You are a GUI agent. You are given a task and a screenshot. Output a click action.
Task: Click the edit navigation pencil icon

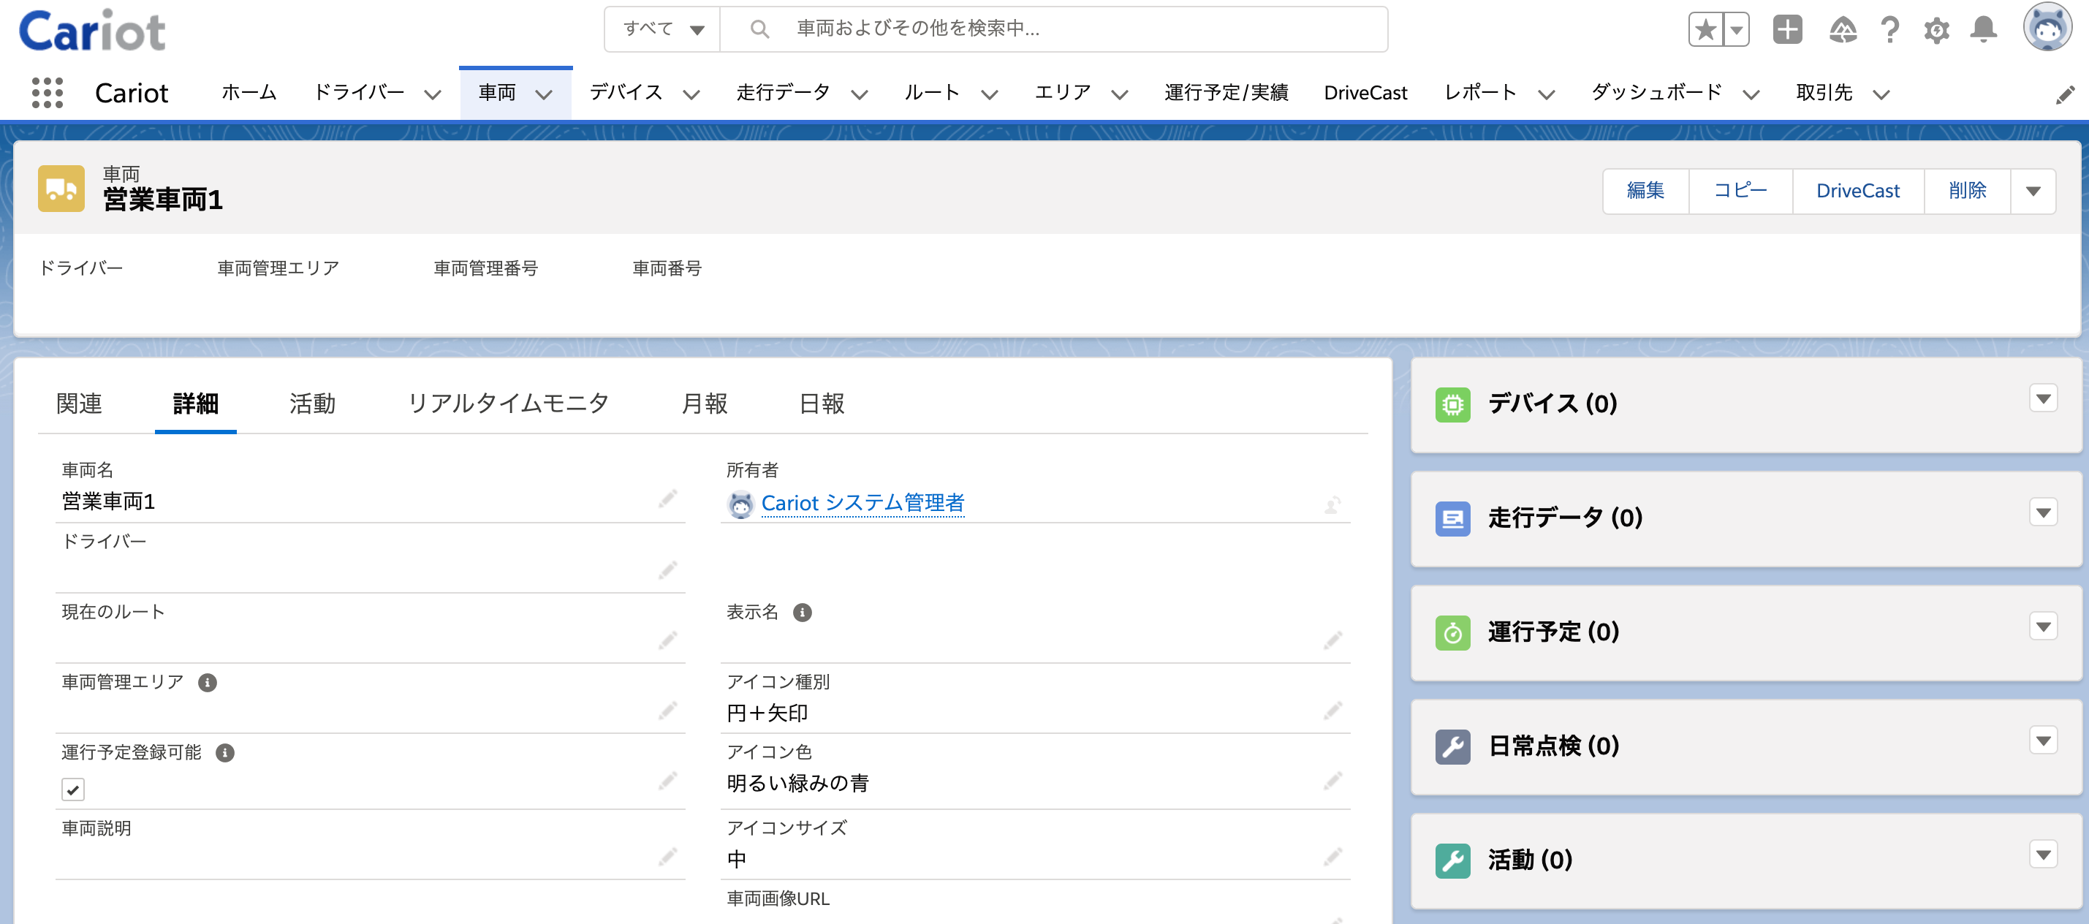[x=2065, y=95]
